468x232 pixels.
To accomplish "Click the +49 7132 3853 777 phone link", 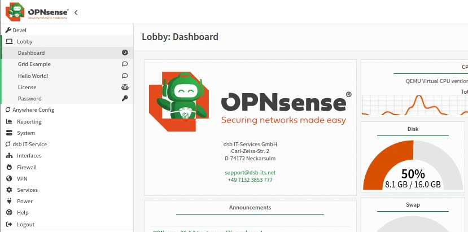I will coord(250,180).
